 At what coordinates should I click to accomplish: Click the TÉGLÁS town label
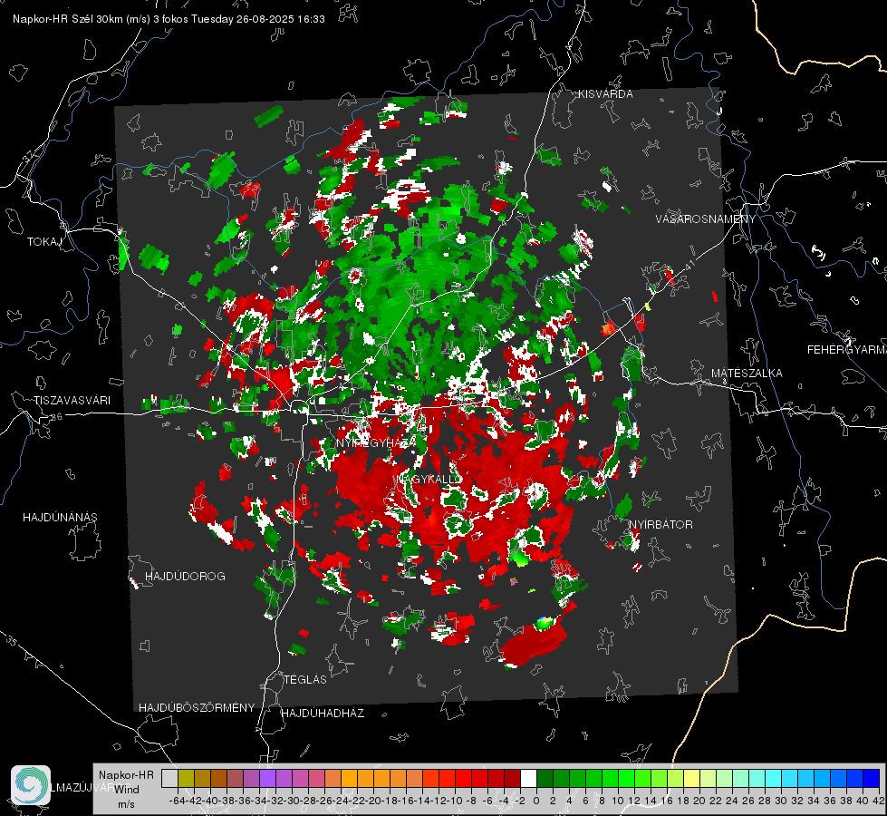coord(305,680)
